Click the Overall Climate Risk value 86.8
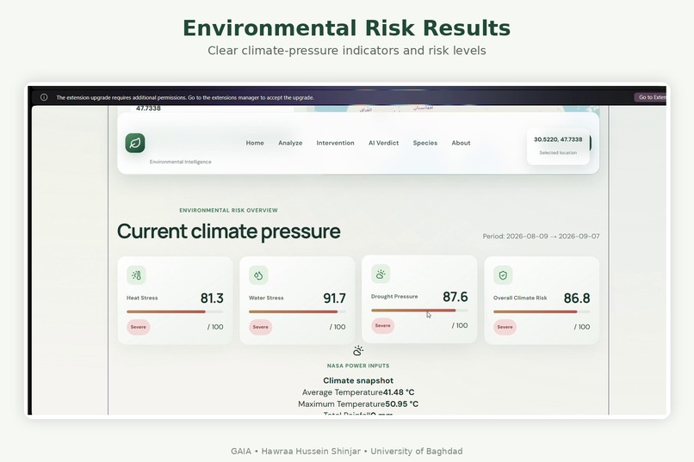Screen dimensions: 694x462 (577, 298)
